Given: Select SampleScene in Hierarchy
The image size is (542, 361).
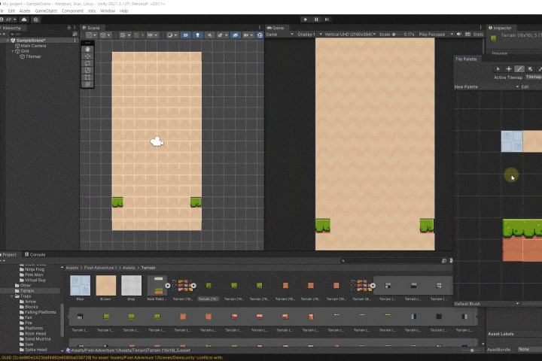Looking at the screenshot, I should (30, 41).
